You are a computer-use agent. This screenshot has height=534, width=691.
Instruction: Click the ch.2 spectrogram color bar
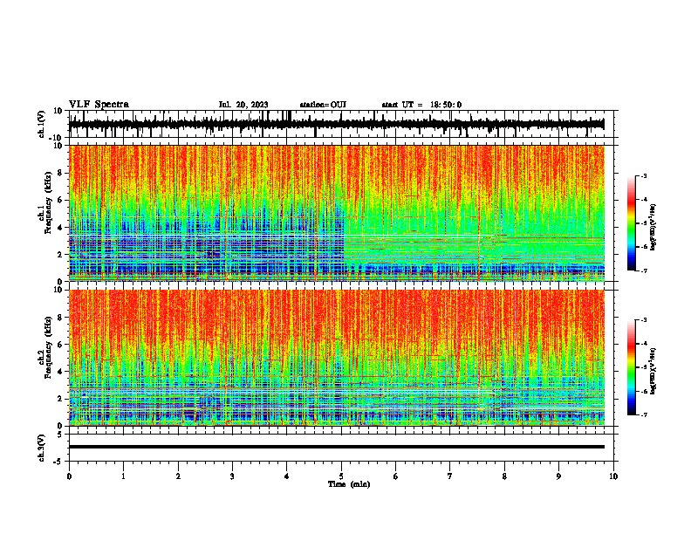(631, 367)
